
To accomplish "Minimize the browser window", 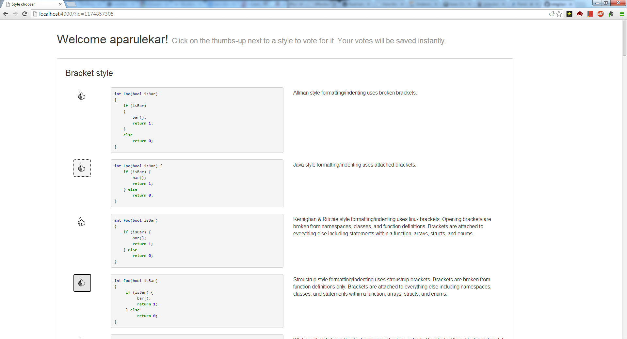I will (597, 3).
